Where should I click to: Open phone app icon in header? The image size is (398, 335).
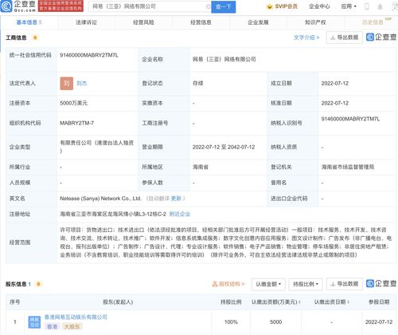[367, 6]
